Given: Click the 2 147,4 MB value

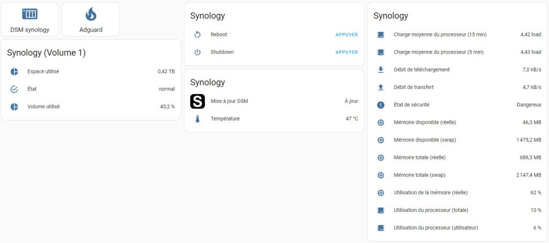Looking at the screenshot, I should coord(529,175).
